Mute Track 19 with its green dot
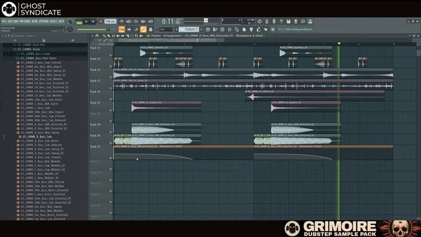 coord(111,132)
